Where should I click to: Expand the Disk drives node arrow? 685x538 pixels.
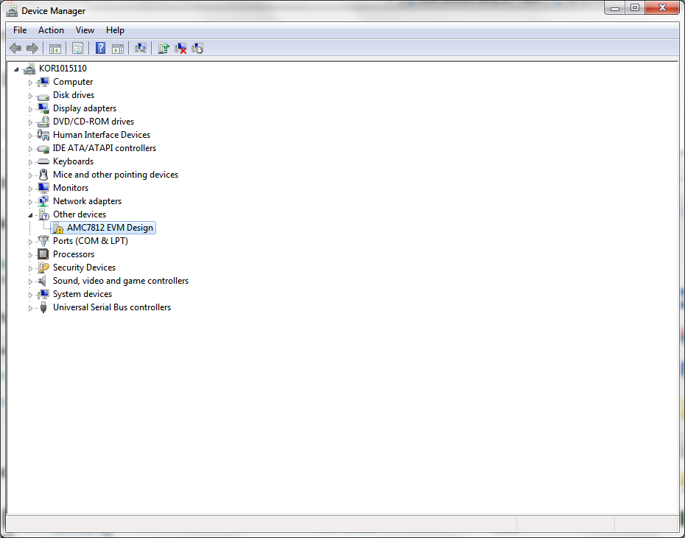pyautogui.click(x=30, y=96)
